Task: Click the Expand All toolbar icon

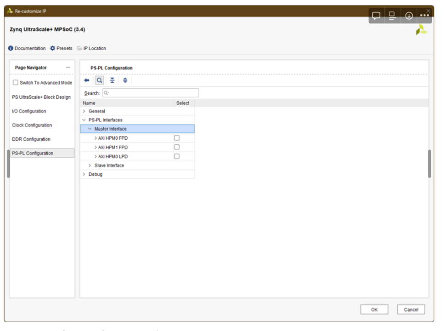Action: click(125, 80)
